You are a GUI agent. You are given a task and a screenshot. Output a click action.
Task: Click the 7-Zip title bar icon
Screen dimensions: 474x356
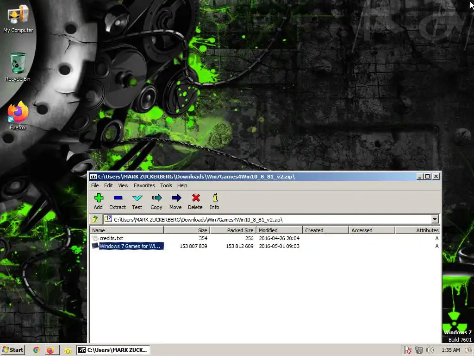click(x=94, y=177)
